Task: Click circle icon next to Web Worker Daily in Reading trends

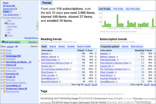Action: (x=59, y=60)
